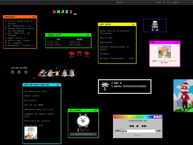Click the red dancing letter M character
193x145 pixels.
click(79, 53)
